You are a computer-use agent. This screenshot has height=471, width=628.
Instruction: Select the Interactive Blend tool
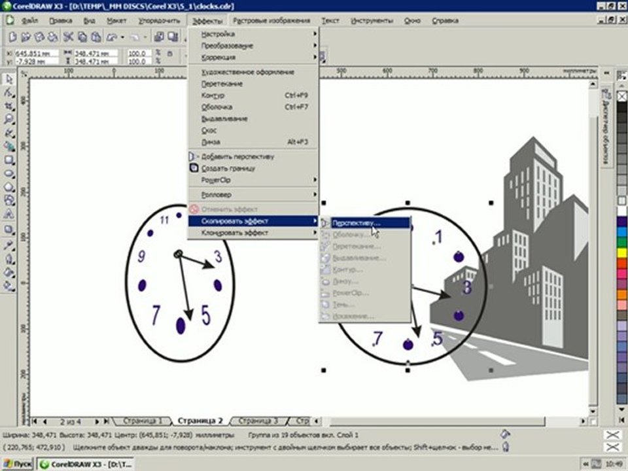click(9, 230)
